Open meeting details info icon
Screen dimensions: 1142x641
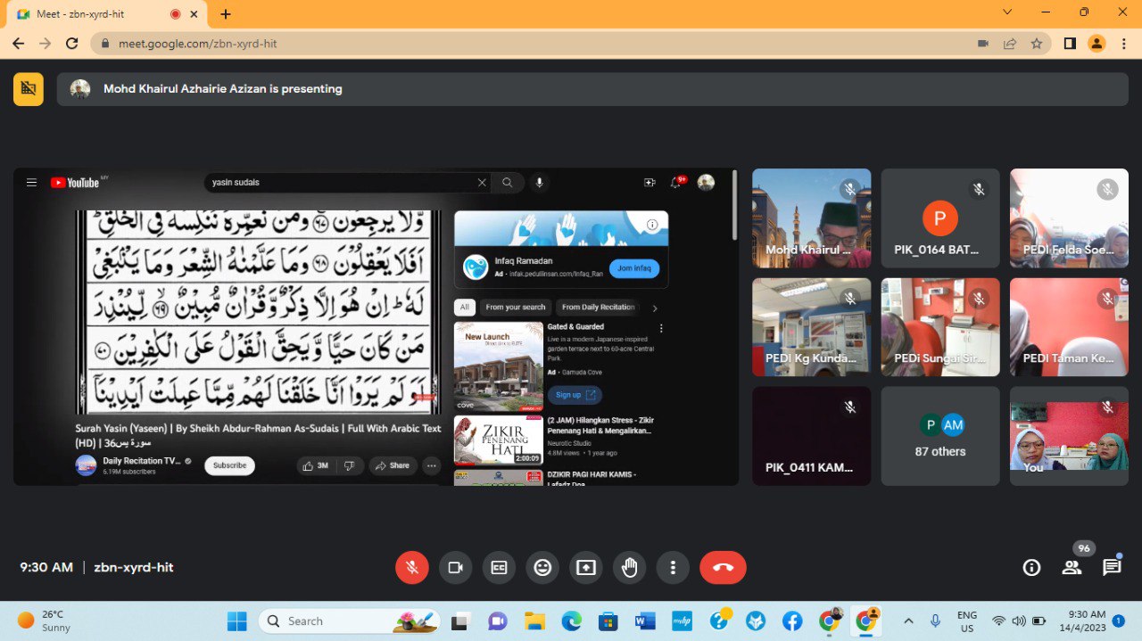[x=1031, y=567]
